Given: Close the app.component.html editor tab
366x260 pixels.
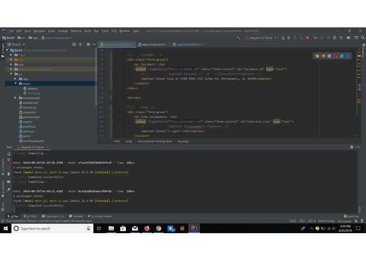Looking at the screenshot, I should (x=133, y=44).
